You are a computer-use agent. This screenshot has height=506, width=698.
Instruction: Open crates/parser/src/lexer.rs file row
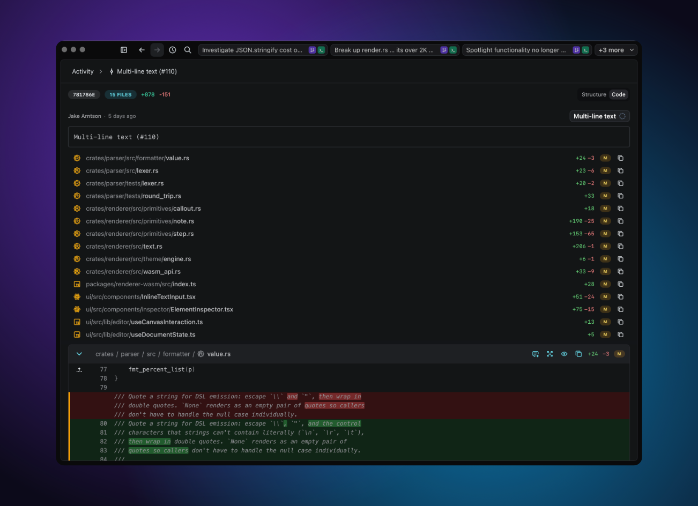pyautogui.click(x=348, y=170)
